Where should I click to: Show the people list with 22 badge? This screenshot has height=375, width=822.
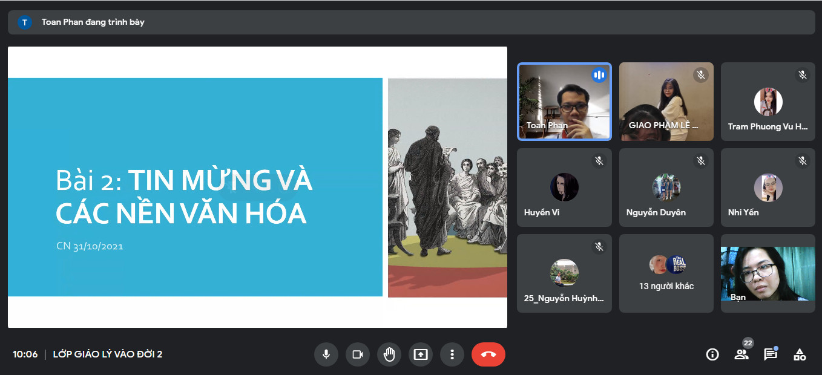click(741, 354)
